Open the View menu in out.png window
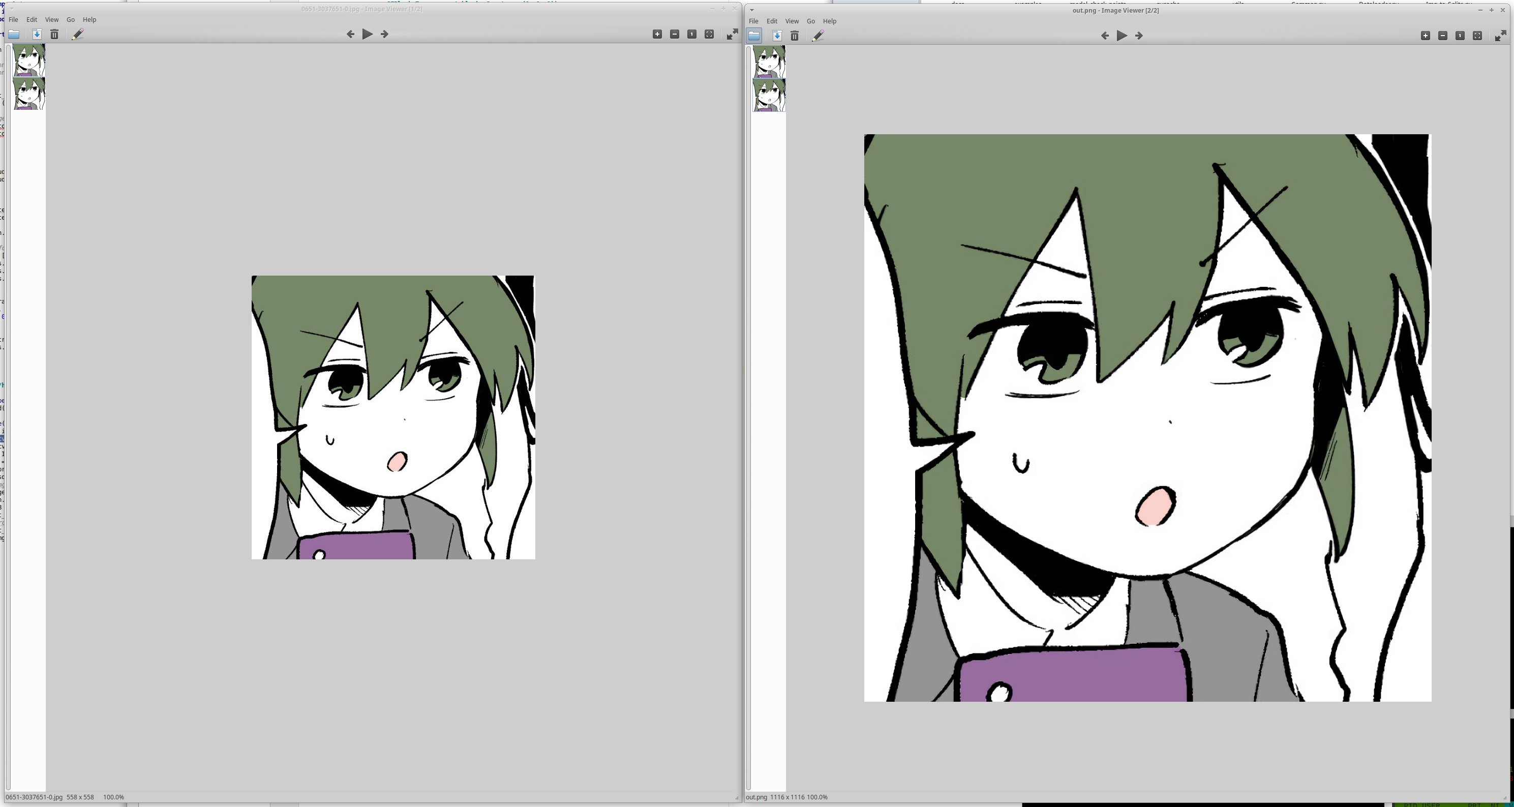 792,21
